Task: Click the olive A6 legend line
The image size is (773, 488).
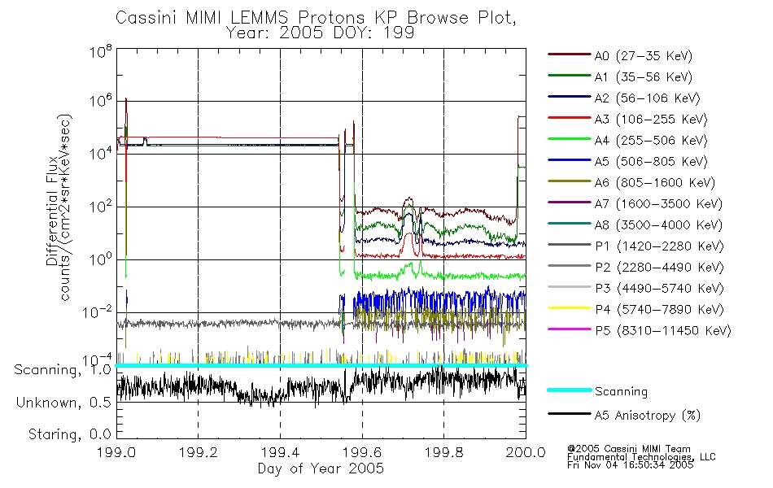Action: (x=569, y=181)
